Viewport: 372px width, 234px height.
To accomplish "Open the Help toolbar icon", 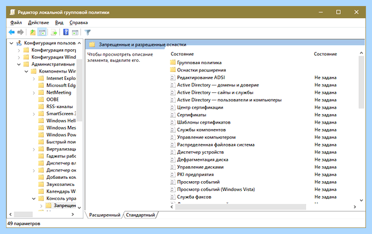I will 66,32.
